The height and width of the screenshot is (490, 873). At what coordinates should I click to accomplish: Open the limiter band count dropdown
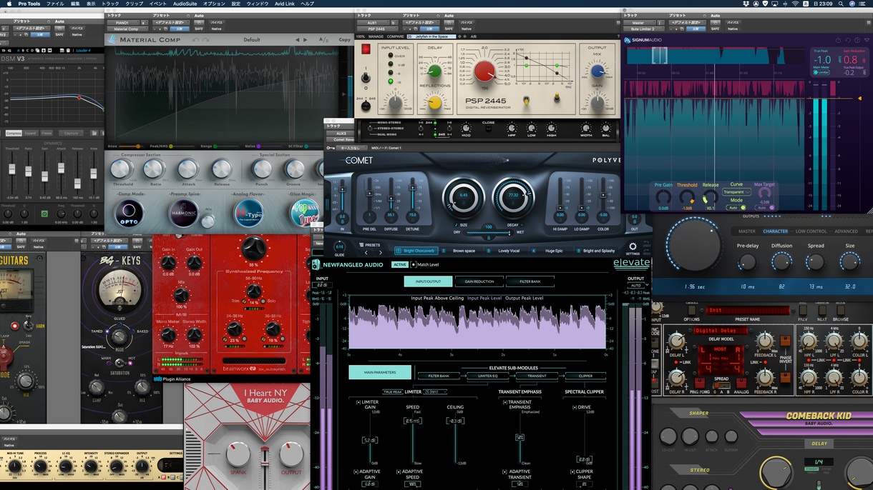(436, 391)
